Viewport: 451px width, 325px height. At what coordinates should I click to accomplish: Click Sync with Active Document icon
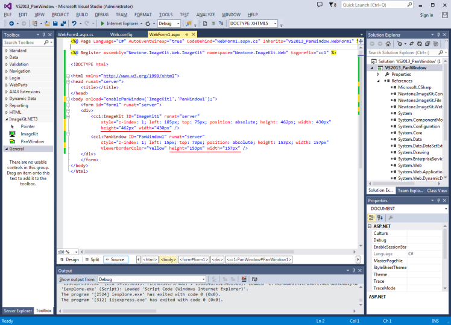(411, 44)
